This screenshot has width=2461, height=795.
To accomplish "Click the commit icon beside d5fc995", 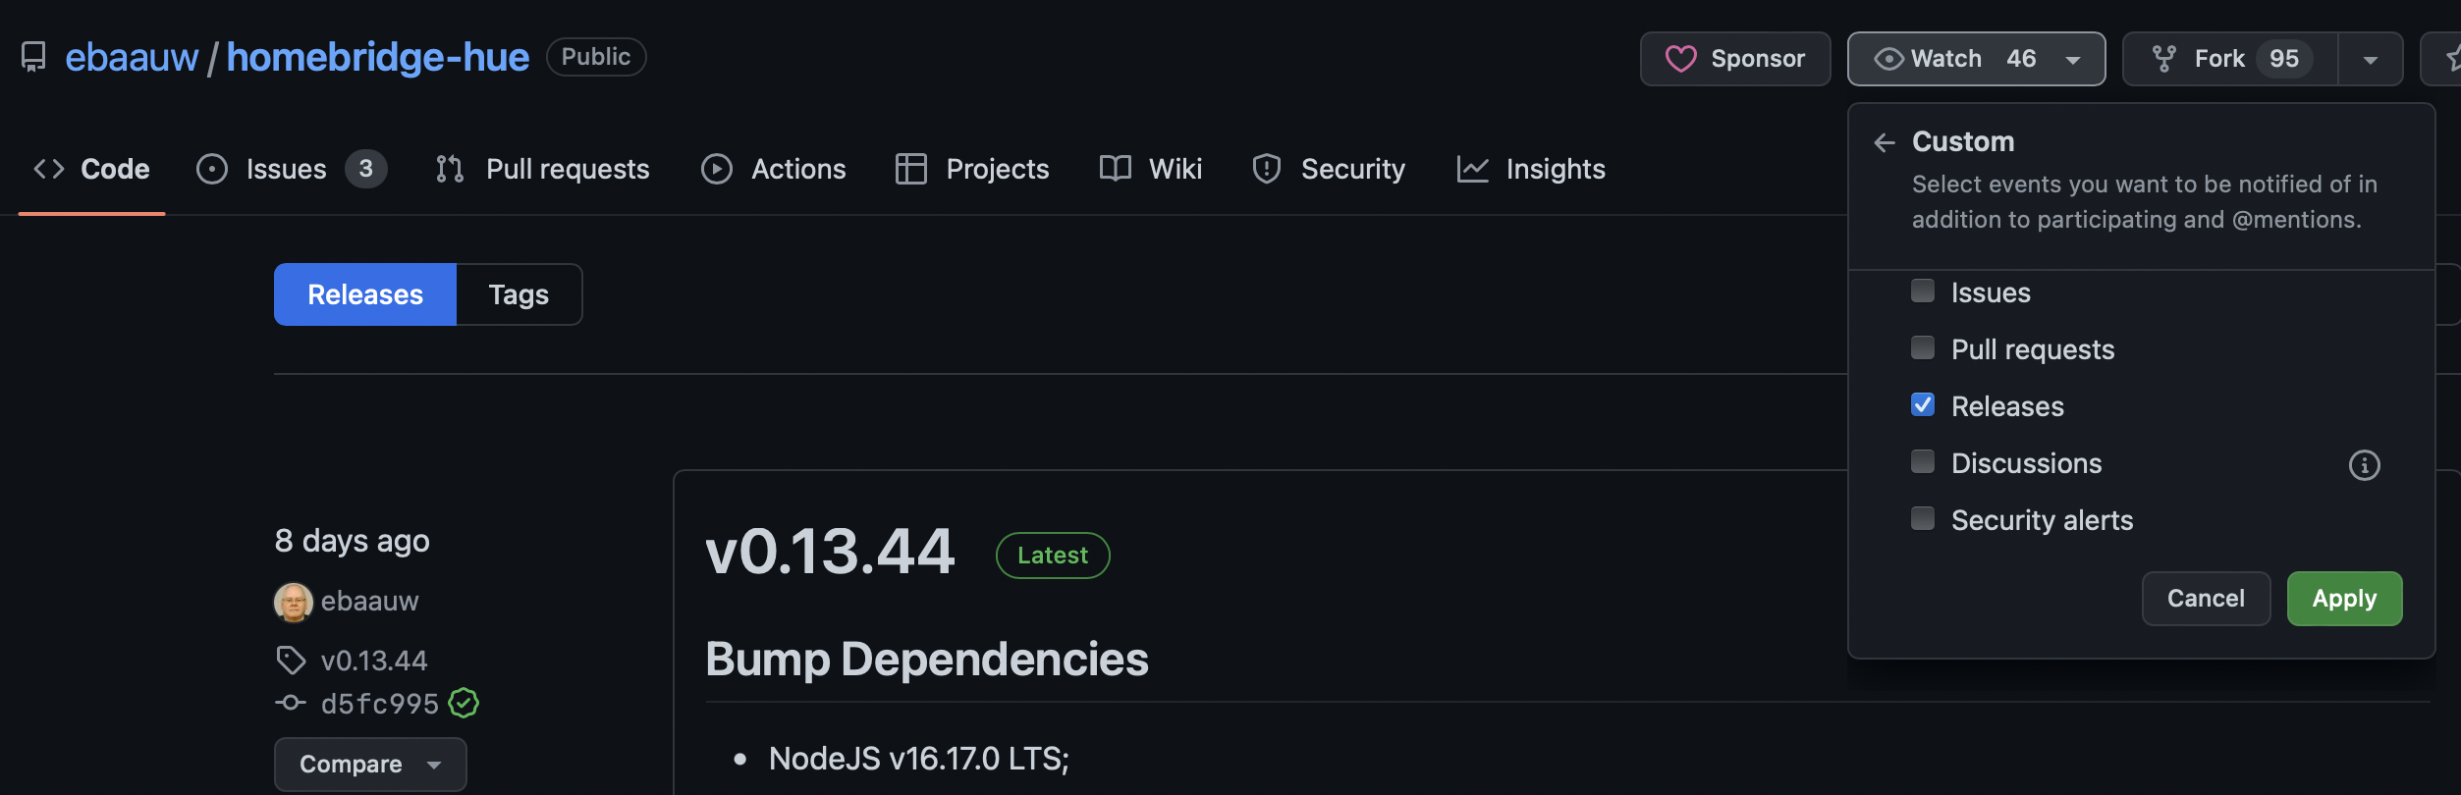I will [x=291, y=703].
